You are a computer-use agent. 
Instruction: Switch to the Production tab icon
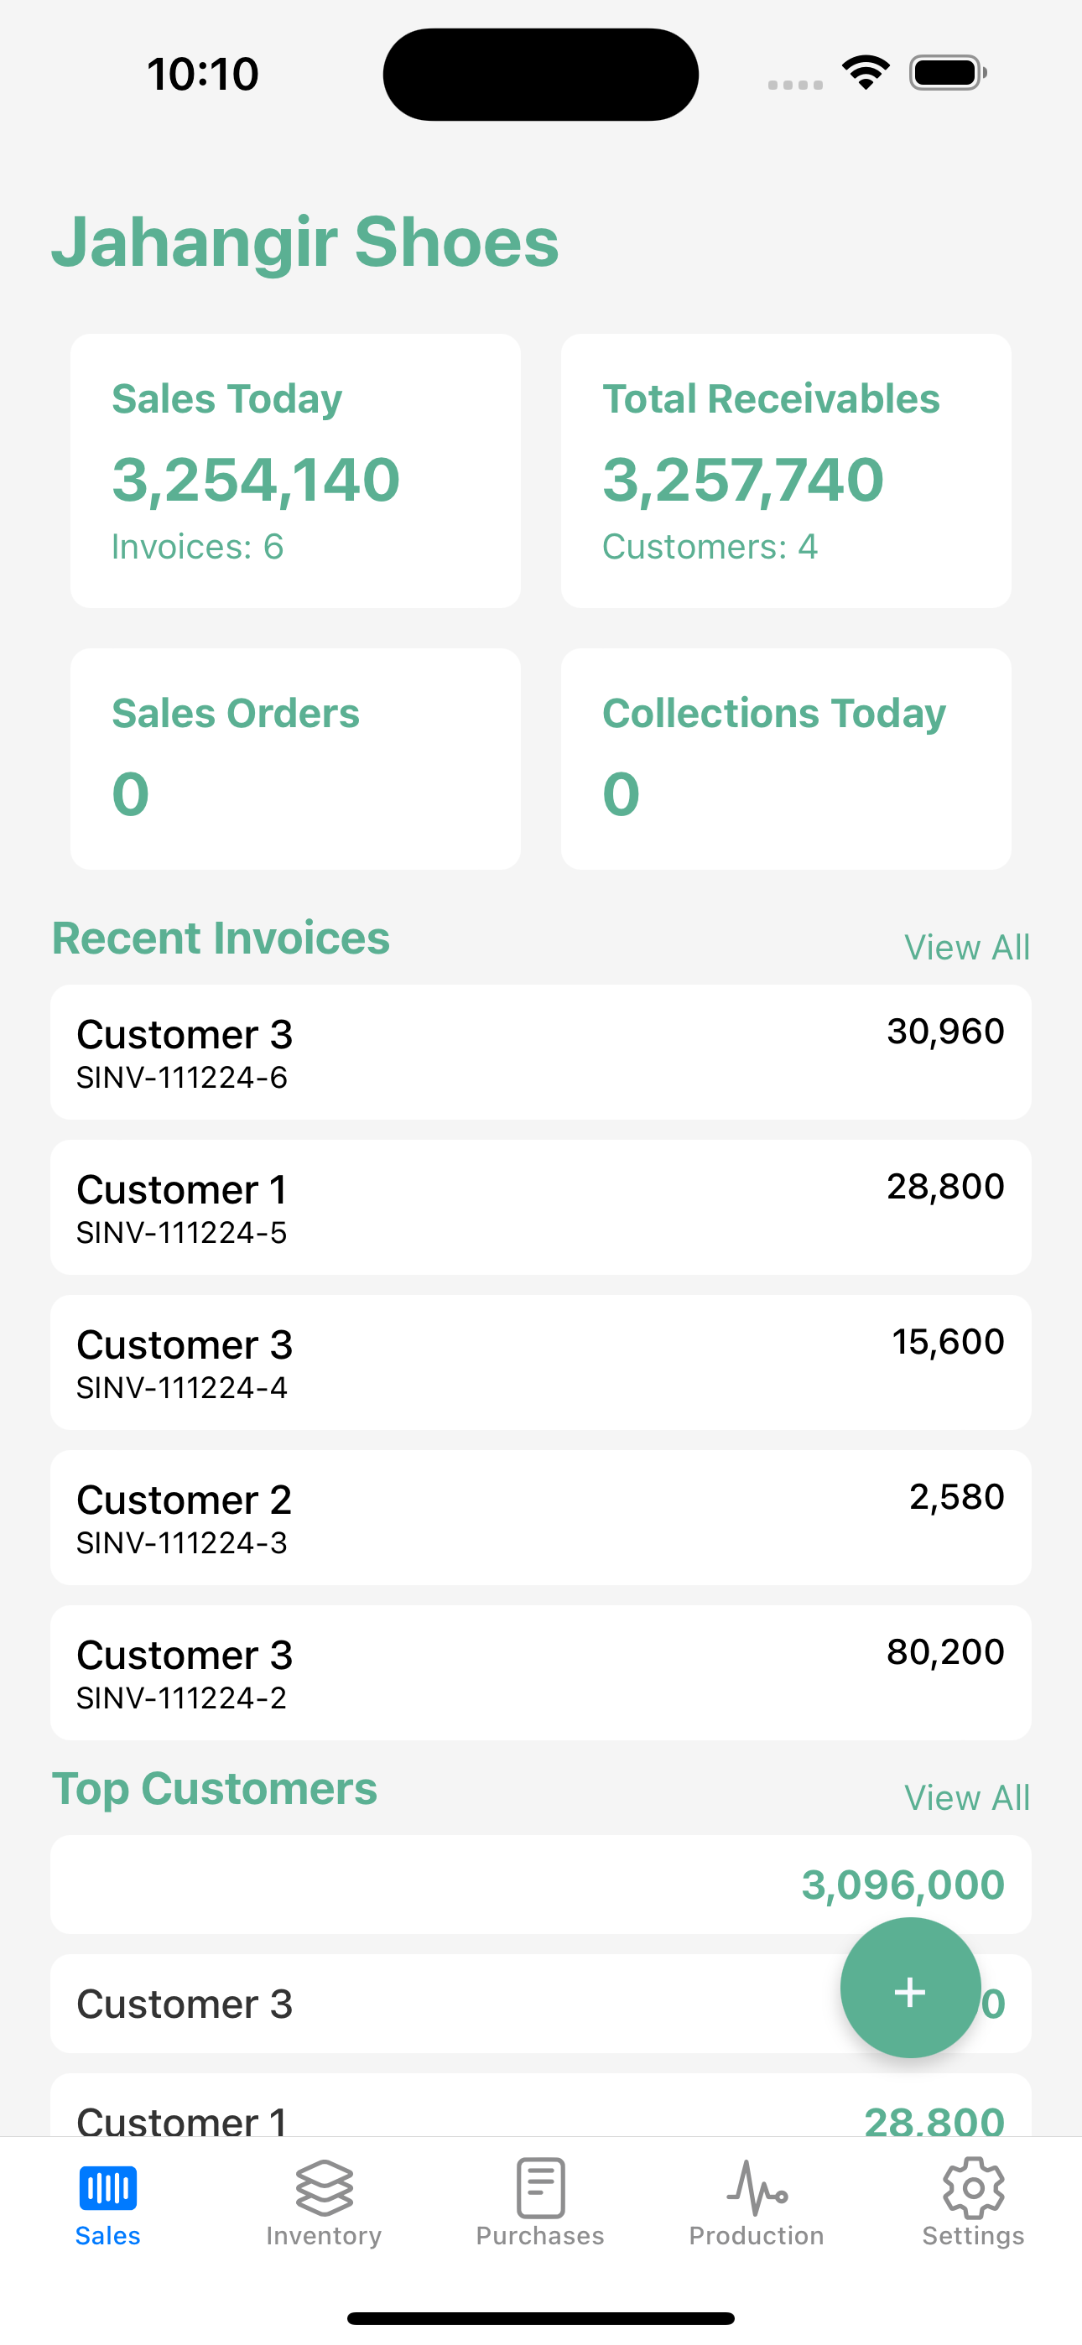pyautogui.click(x=757, y=2188)
